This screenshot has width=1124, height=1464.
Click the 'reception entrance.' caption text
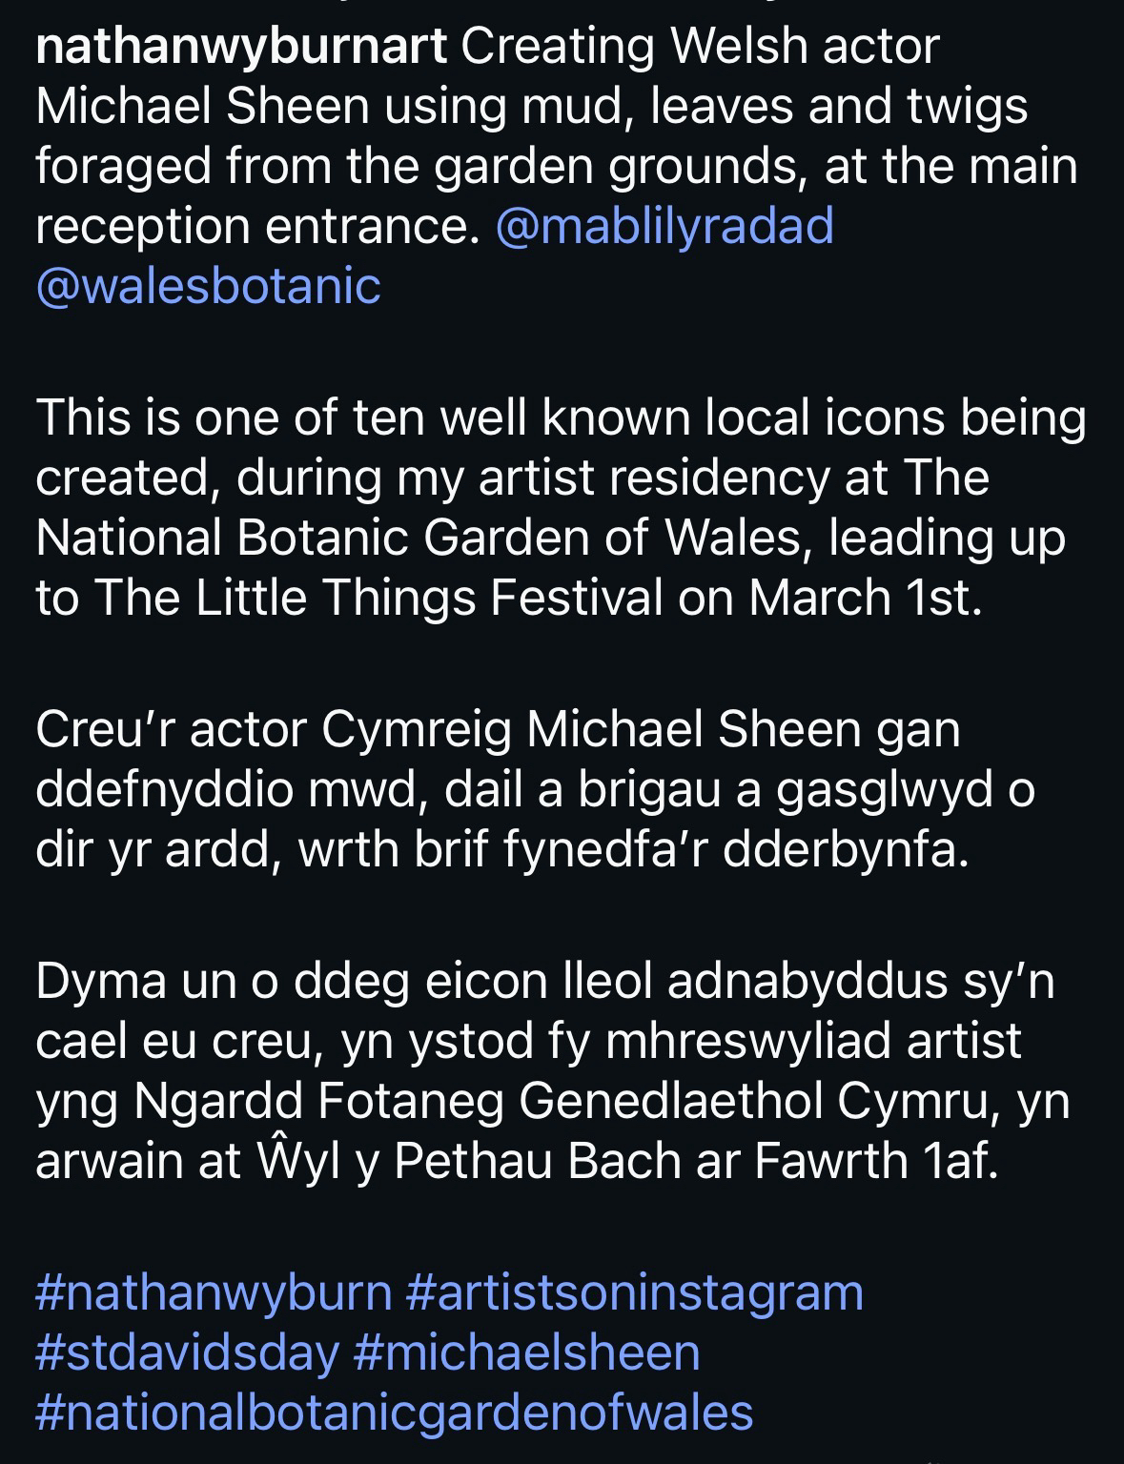257,226
